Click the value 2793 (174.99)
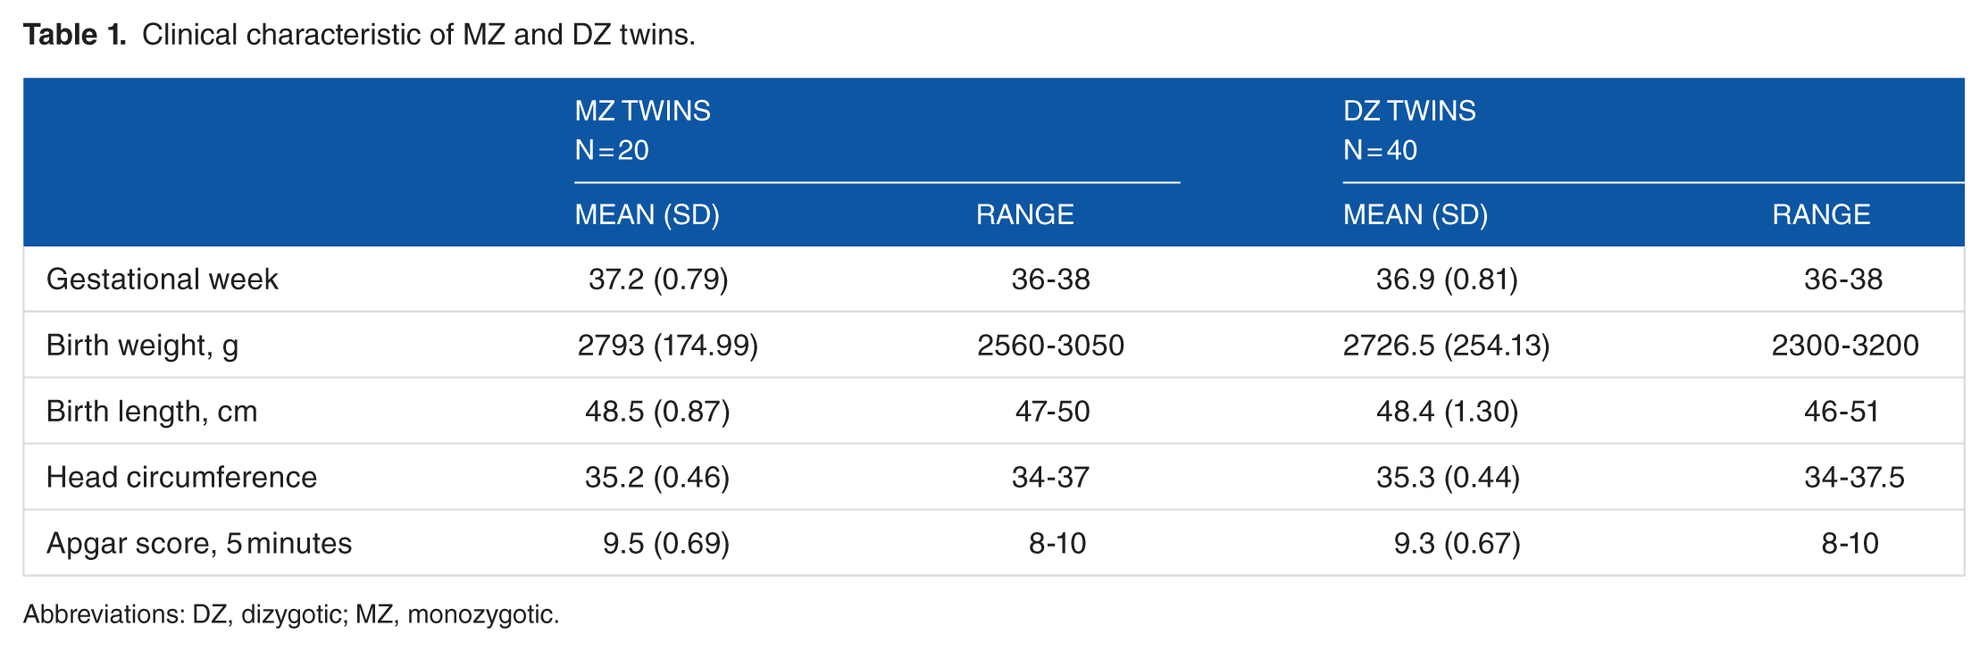The height and width of the screenshot is (651, 1988). (x=667, y=346)
